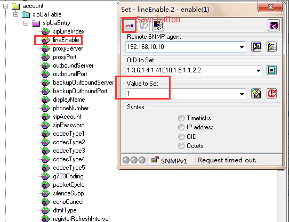
Task: Click the Set/save button in dialog toolbar
Action: pos(130,26)
